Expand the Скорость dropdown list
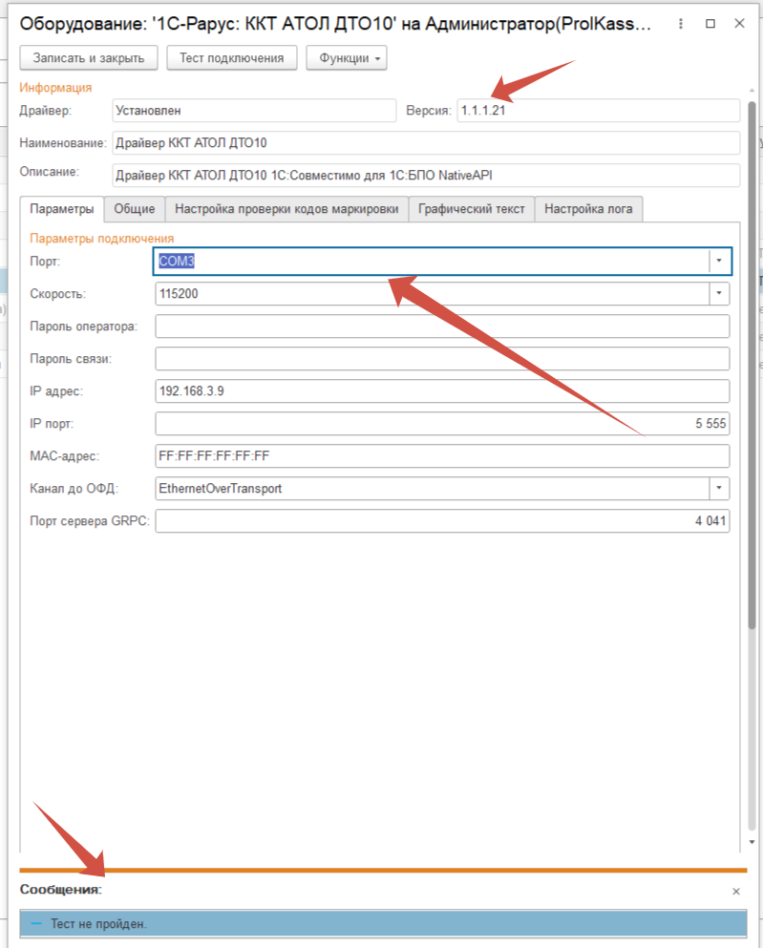This screenshot has height=948, width=763. point(720,294)
